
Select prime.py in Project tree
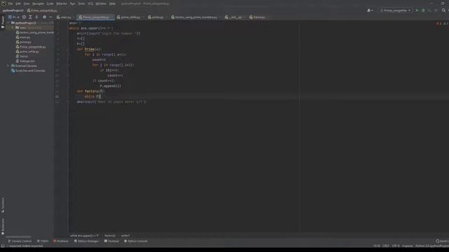[24, 42]
